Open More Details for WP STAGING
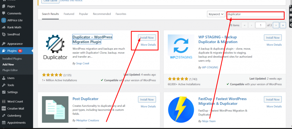The image size is (292, 129). tap(274, 45)
